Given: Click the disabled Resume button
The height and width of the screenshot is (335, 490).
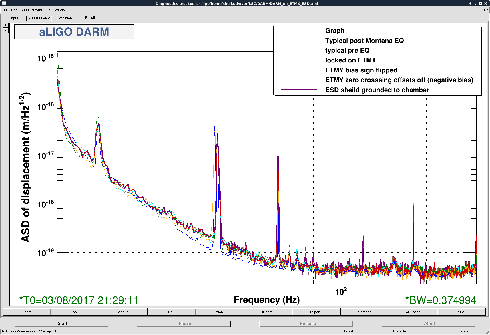Looking at the screenshot, I should click(x=306, y=324).
